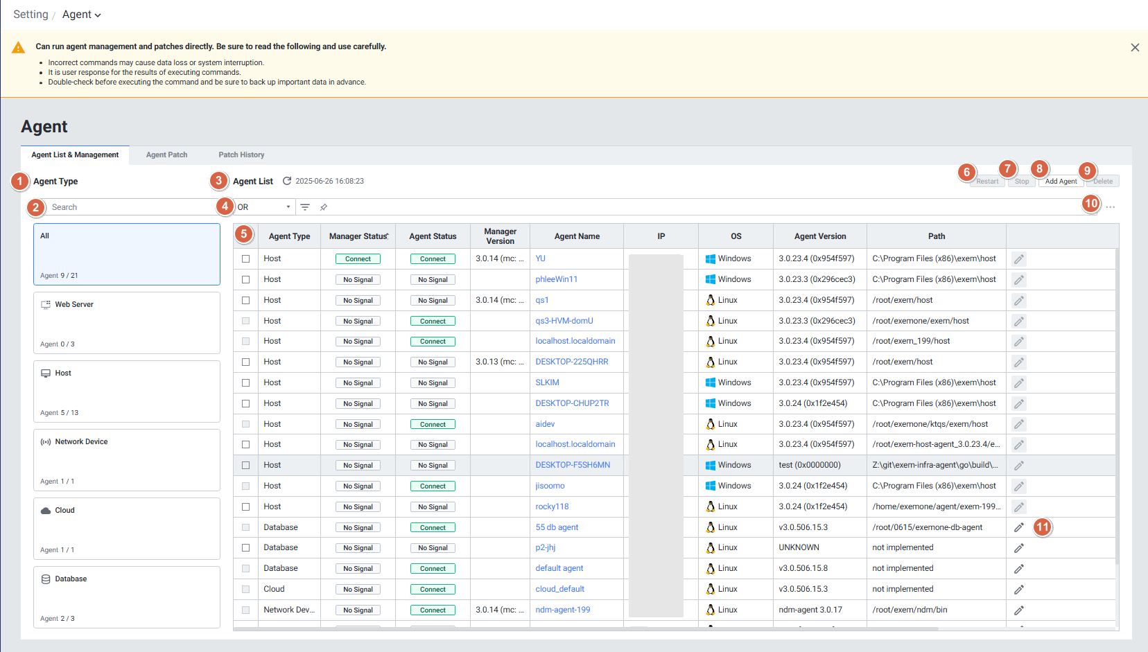Screen dimensions: 1148x652
Task: Expand the OR condition dropdown
Action: click(264, 207)
